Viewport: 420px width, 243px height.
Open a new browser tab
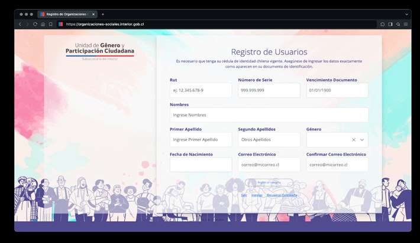pos(102,14)
